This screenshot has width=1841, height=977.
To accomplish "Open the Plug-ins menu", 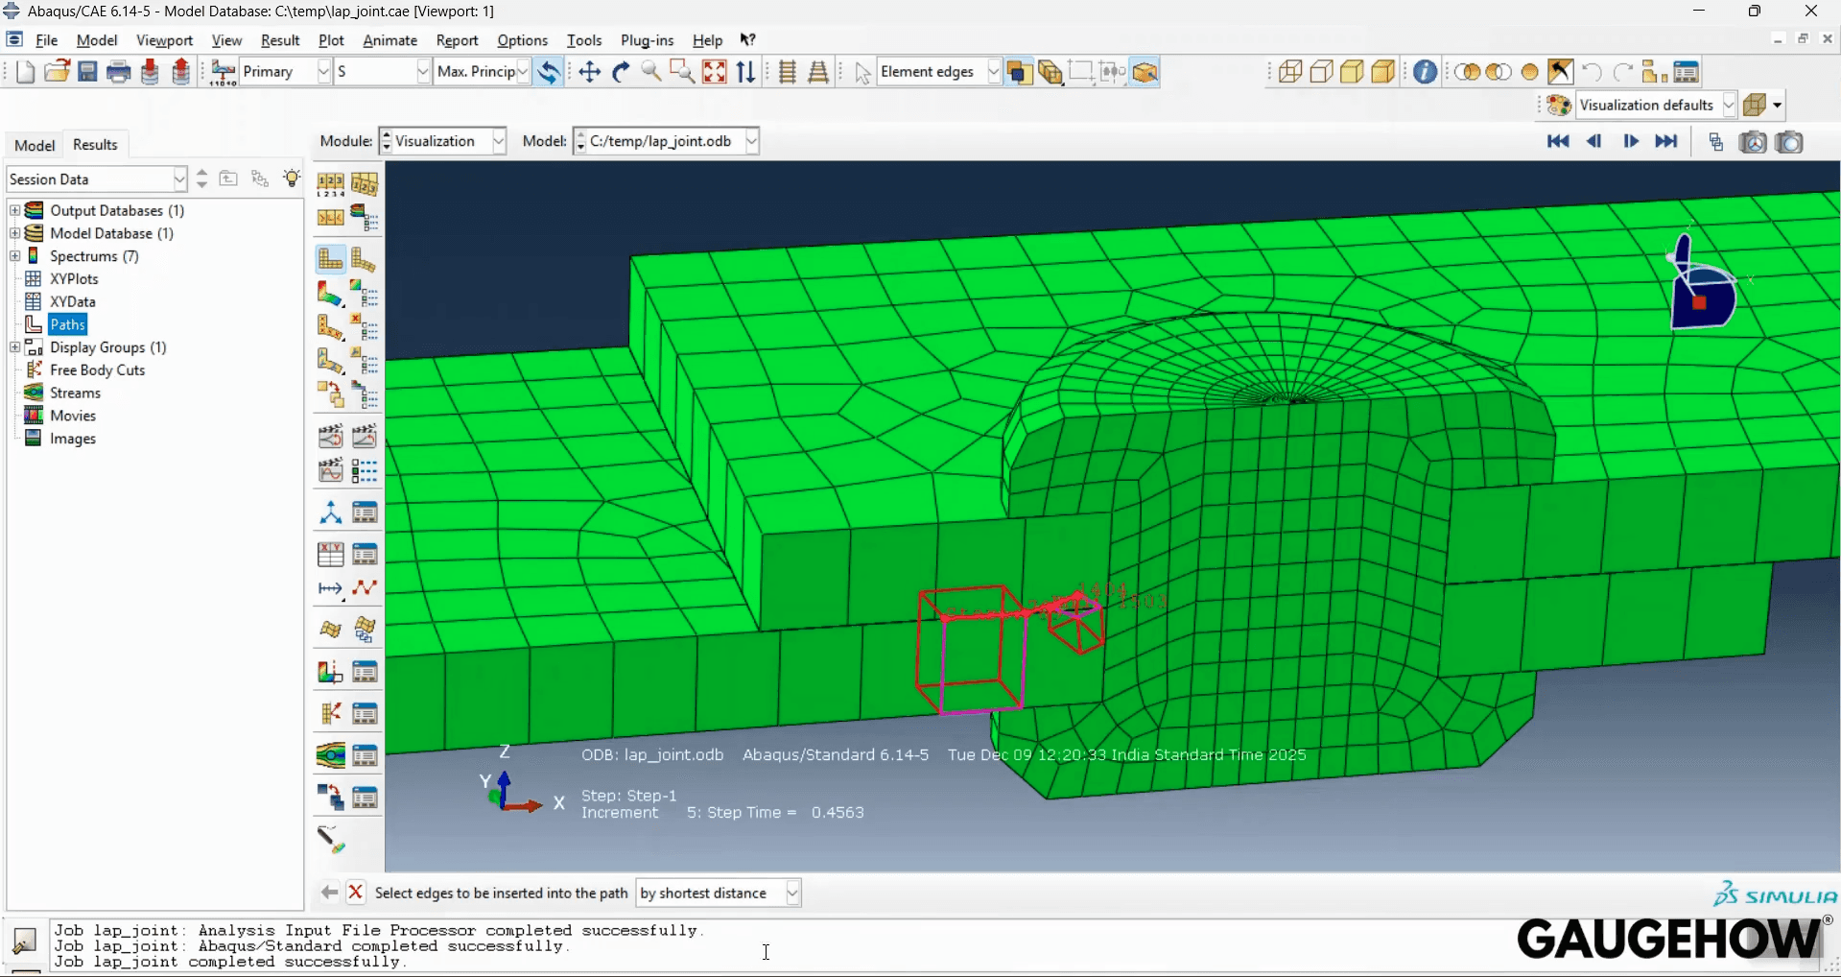I will [x=648, y=40].
